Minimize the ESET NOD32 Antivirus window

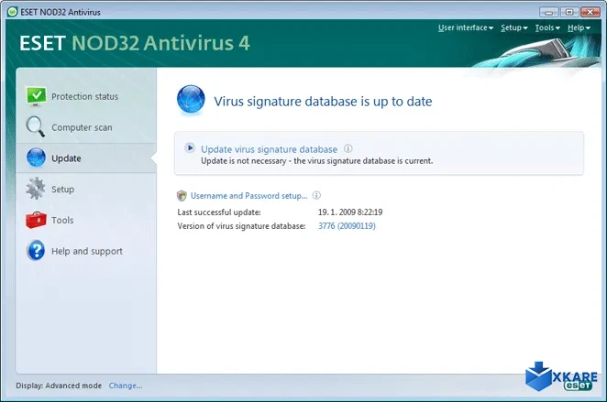tap(548, 12)
